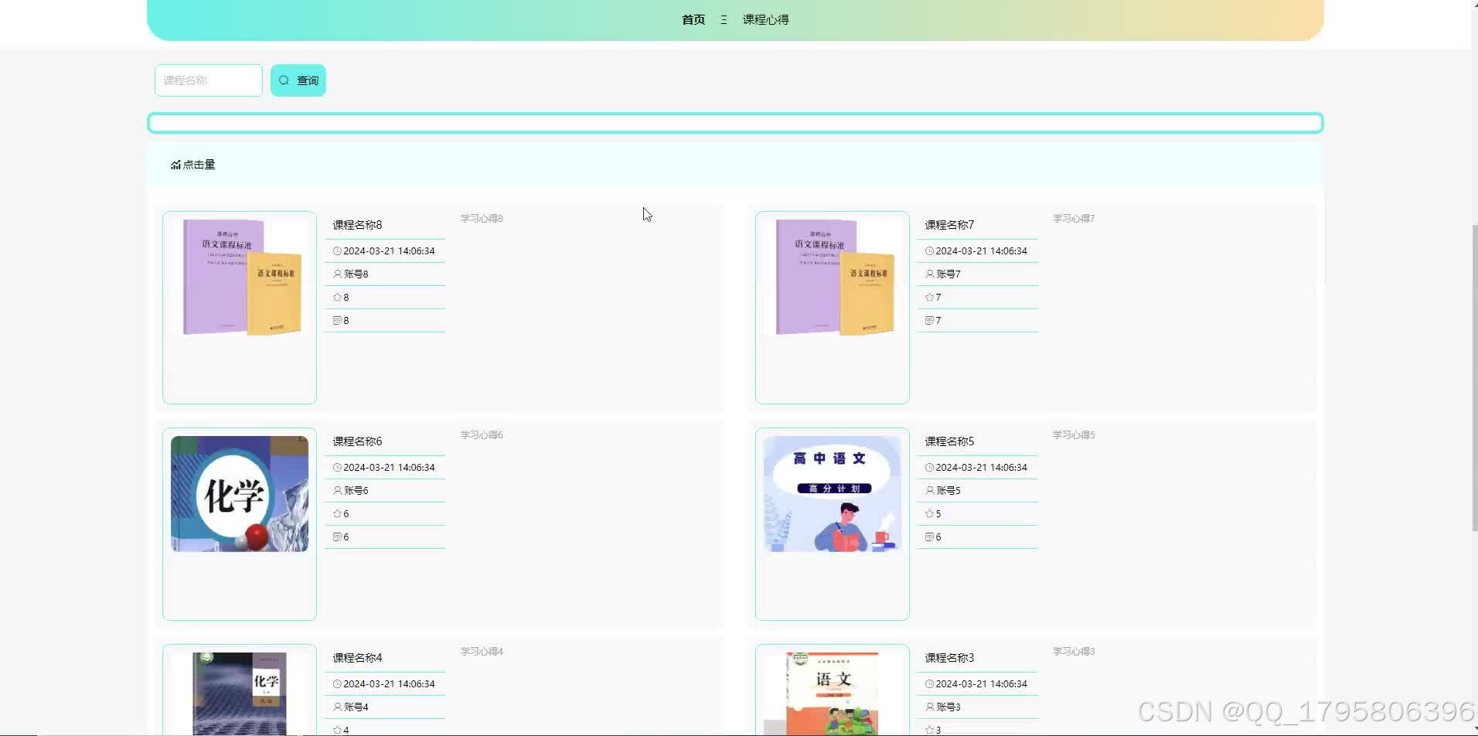Click the chart icon beside 点击量

175,165
